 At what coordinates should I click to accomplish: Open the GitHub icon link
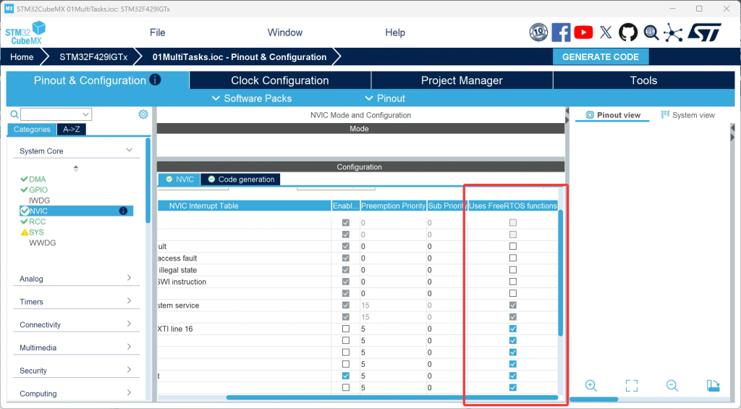point(628,32)
